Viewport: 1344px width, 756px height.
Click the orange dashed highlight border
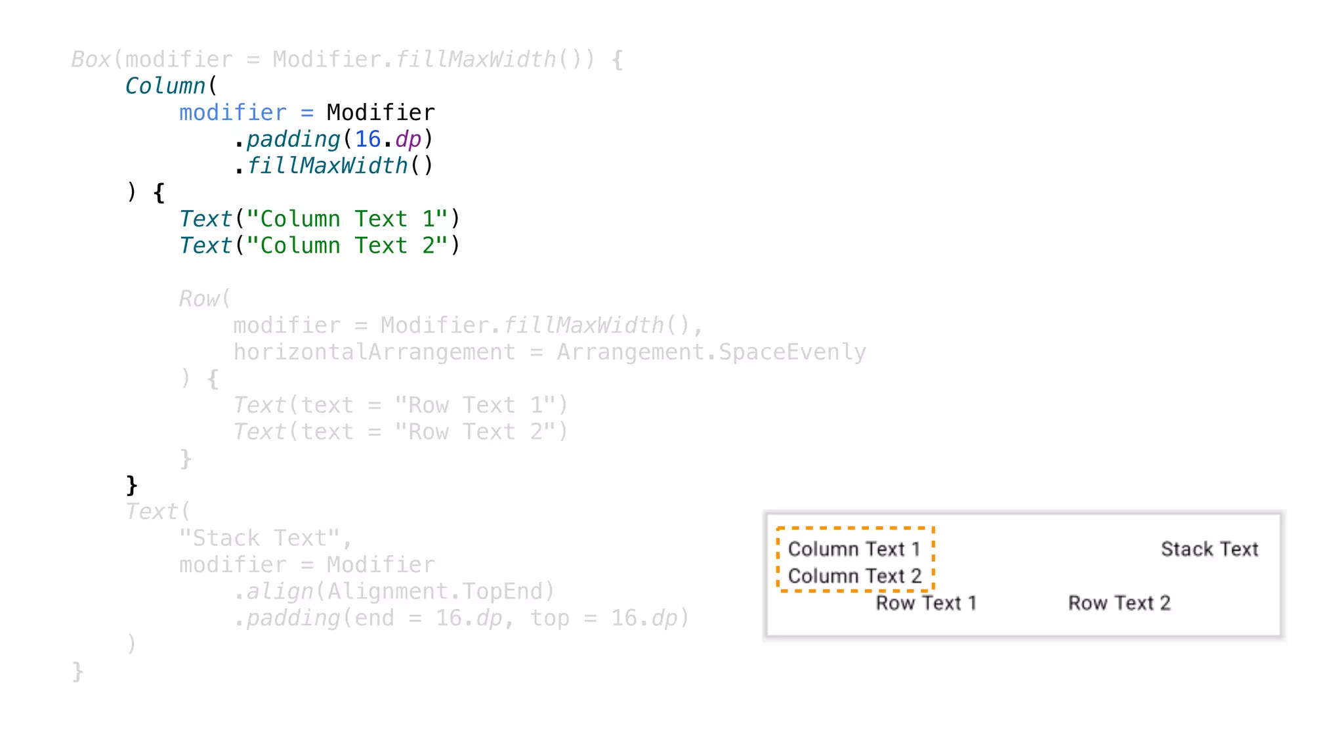tap(854, 528)
